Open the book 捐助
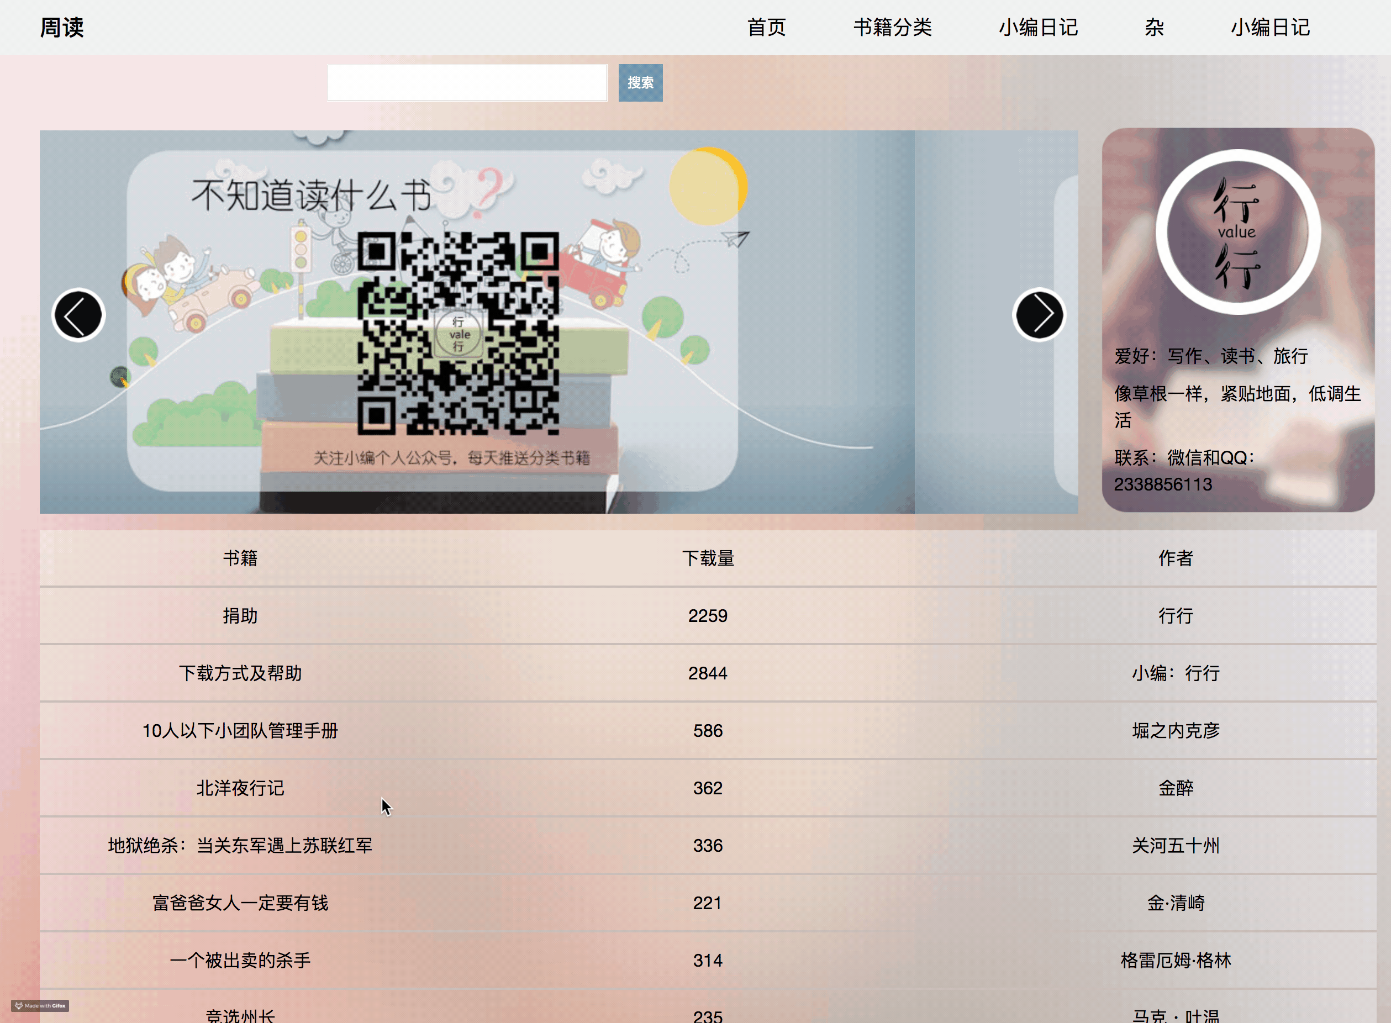This screenshot has width=1391, height=1023. click(240, 615)
